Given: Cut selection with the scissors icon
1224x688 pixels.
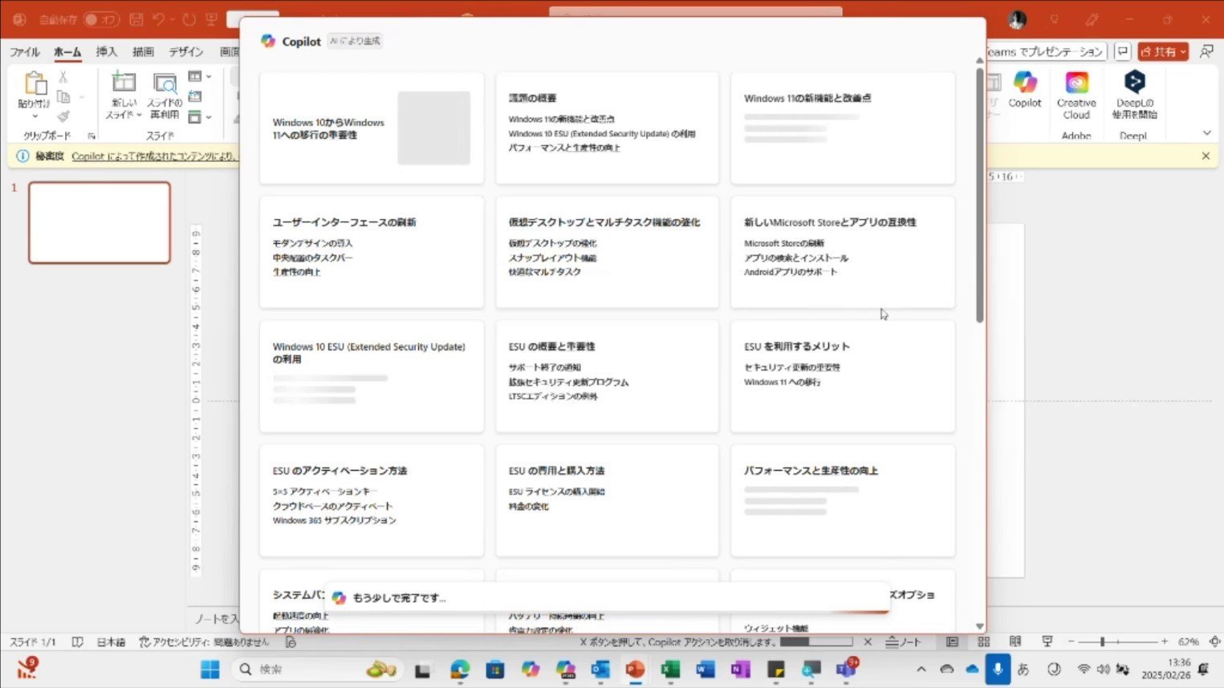Looking at the screenshot, I should point(63,77).
